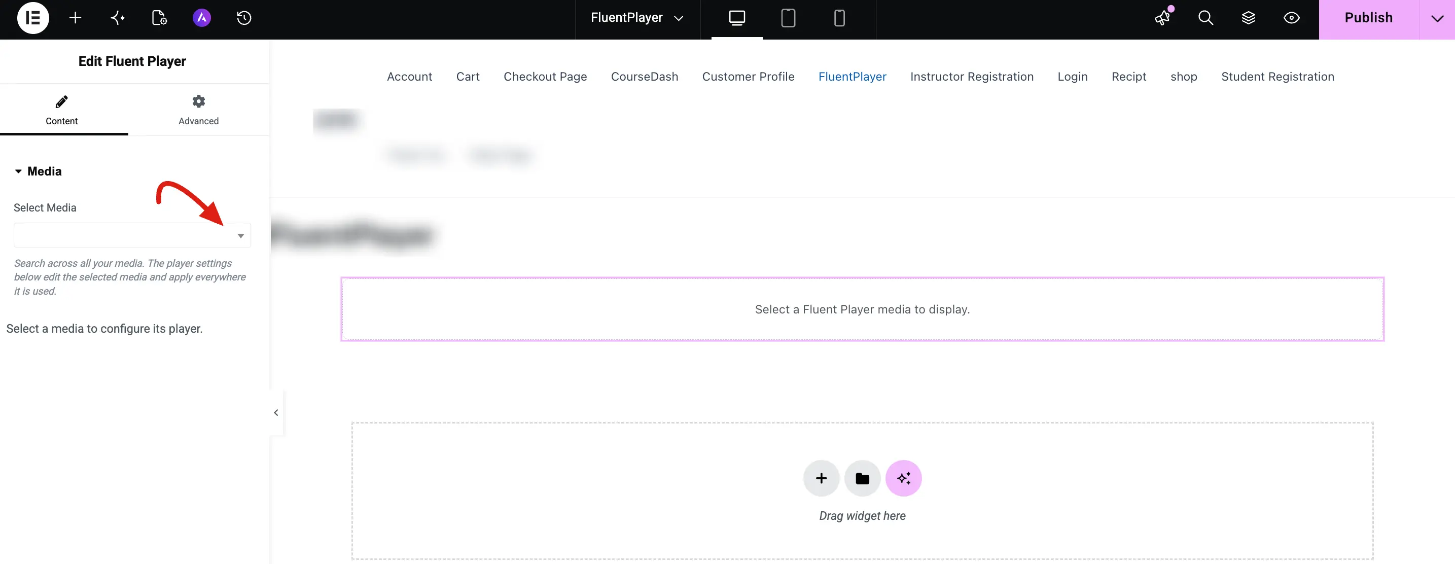Open Checkout Page nav link

click(x=545, y=76)
